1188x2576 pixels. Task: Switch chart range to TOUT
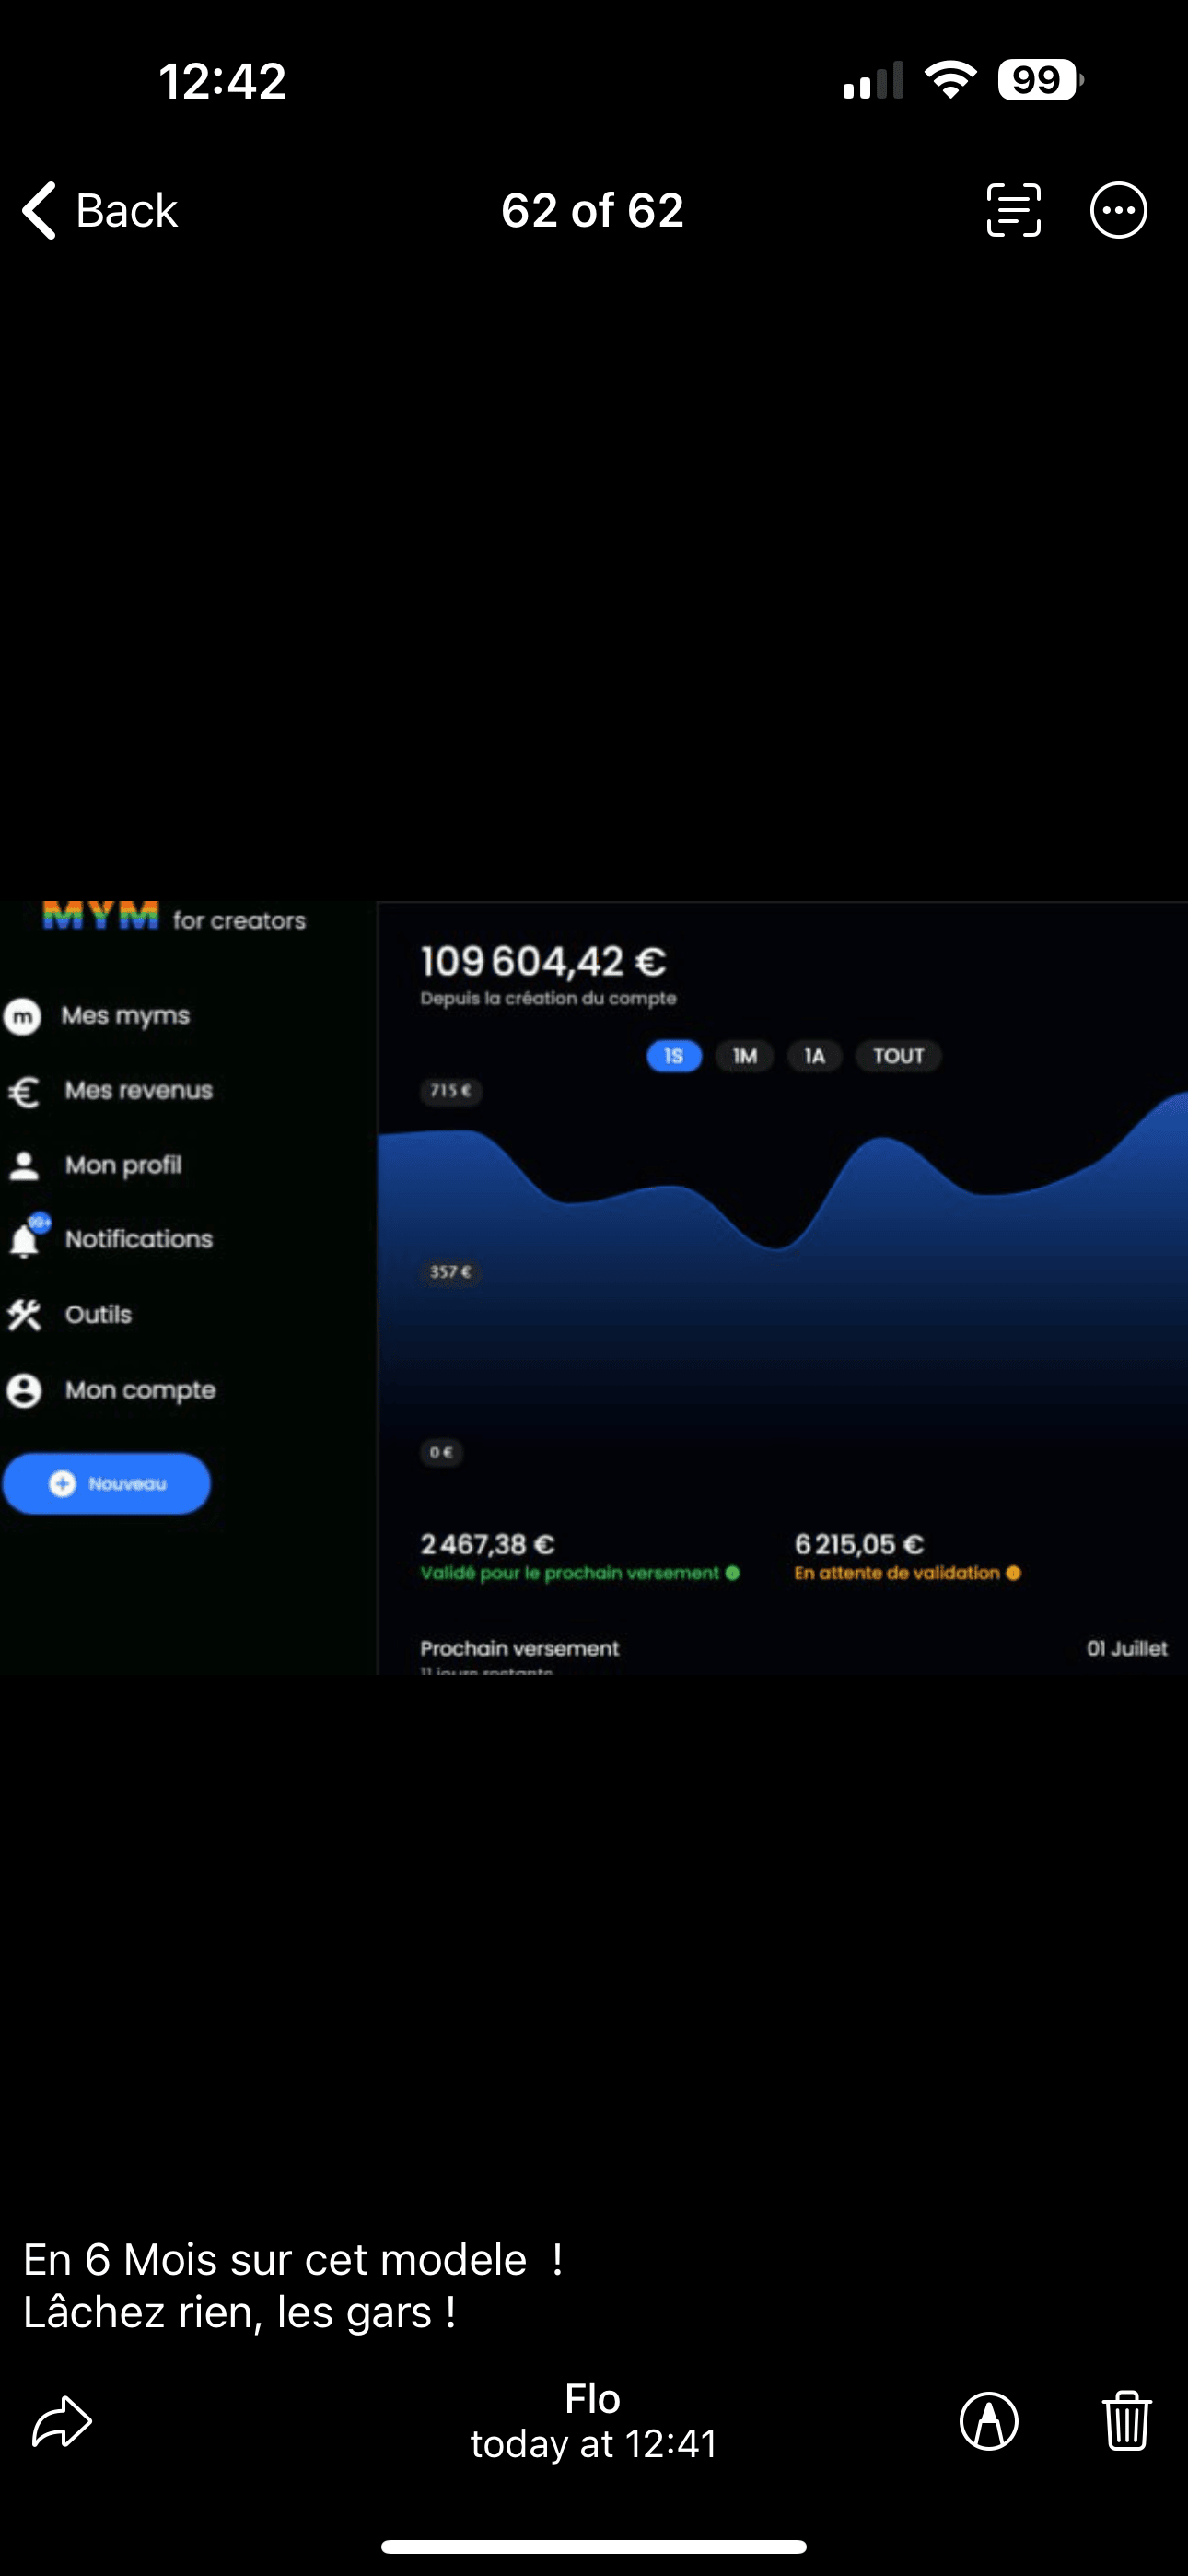tap(898, 1056)
